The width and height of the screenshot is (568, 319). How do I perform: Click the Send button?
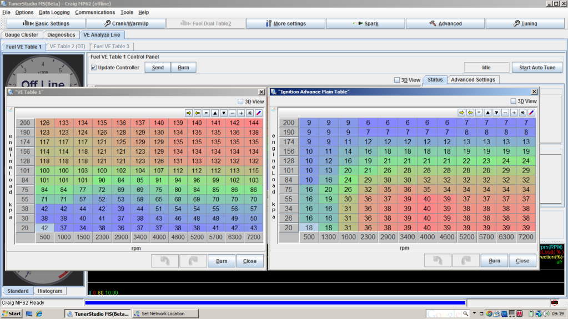pos(158,68)
